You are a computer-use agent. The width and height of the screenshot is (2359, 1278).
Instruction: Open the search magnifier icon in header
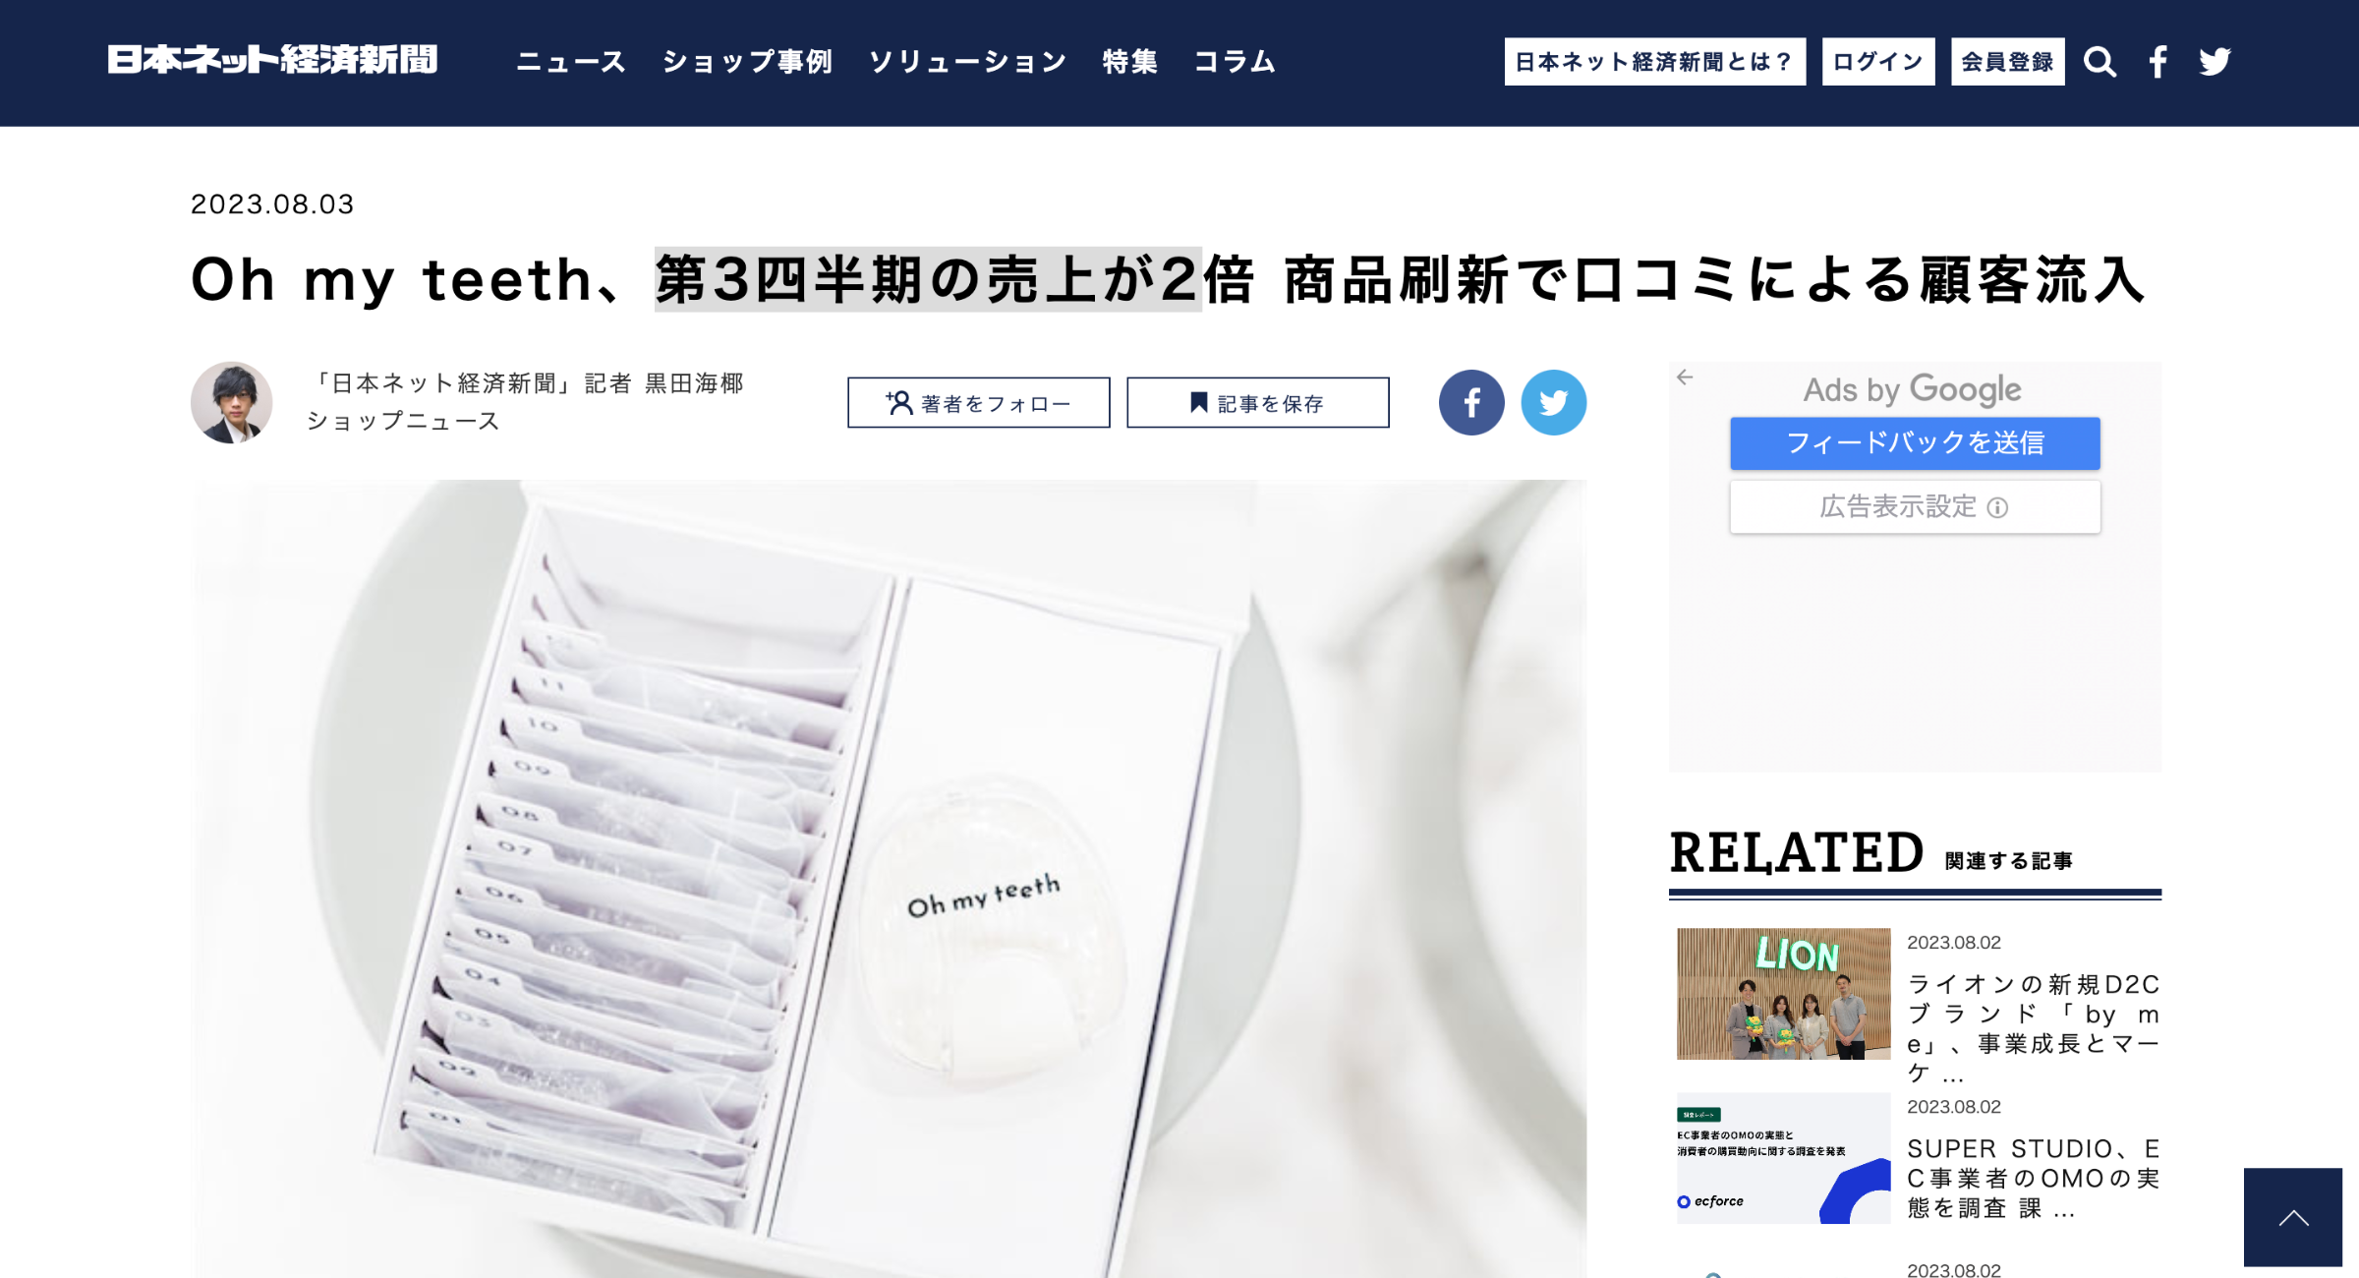coord(2100,62)
